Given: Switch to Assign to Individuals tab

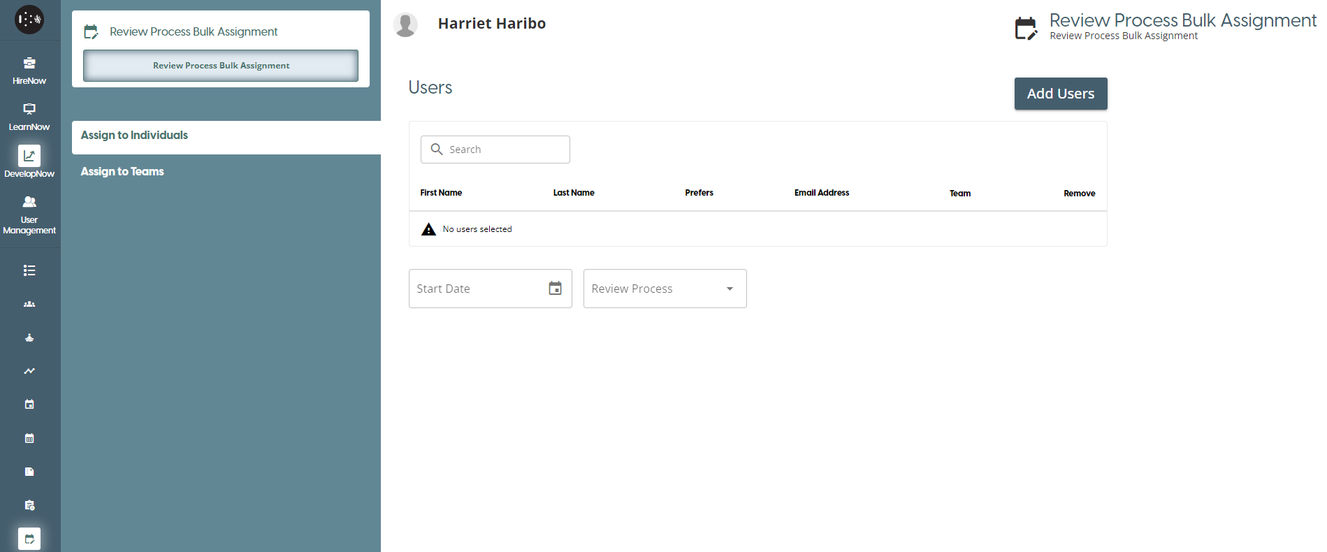Looking at the screenshot, I should click(134, 136).
